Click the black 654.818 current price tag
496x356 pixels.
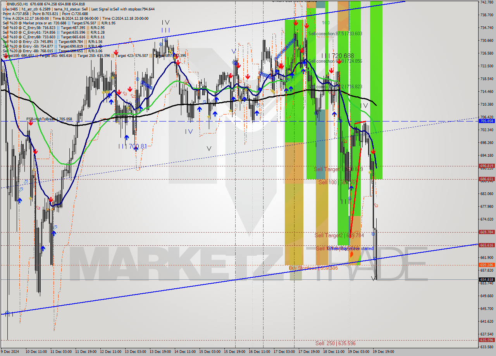[487, 279]
